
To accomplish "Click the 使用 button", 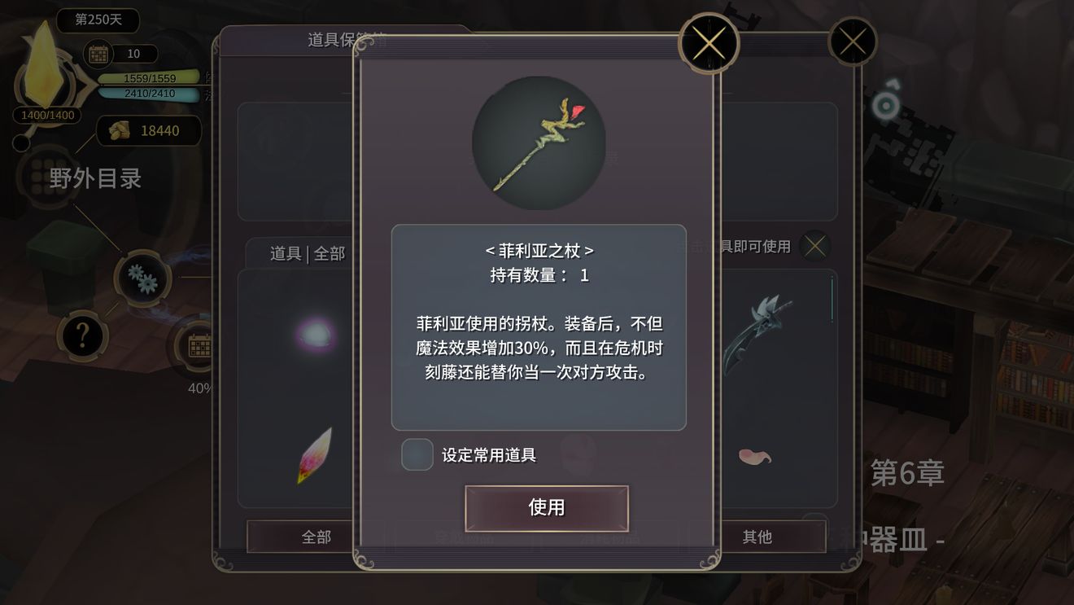I will click(x=547, y=507).
